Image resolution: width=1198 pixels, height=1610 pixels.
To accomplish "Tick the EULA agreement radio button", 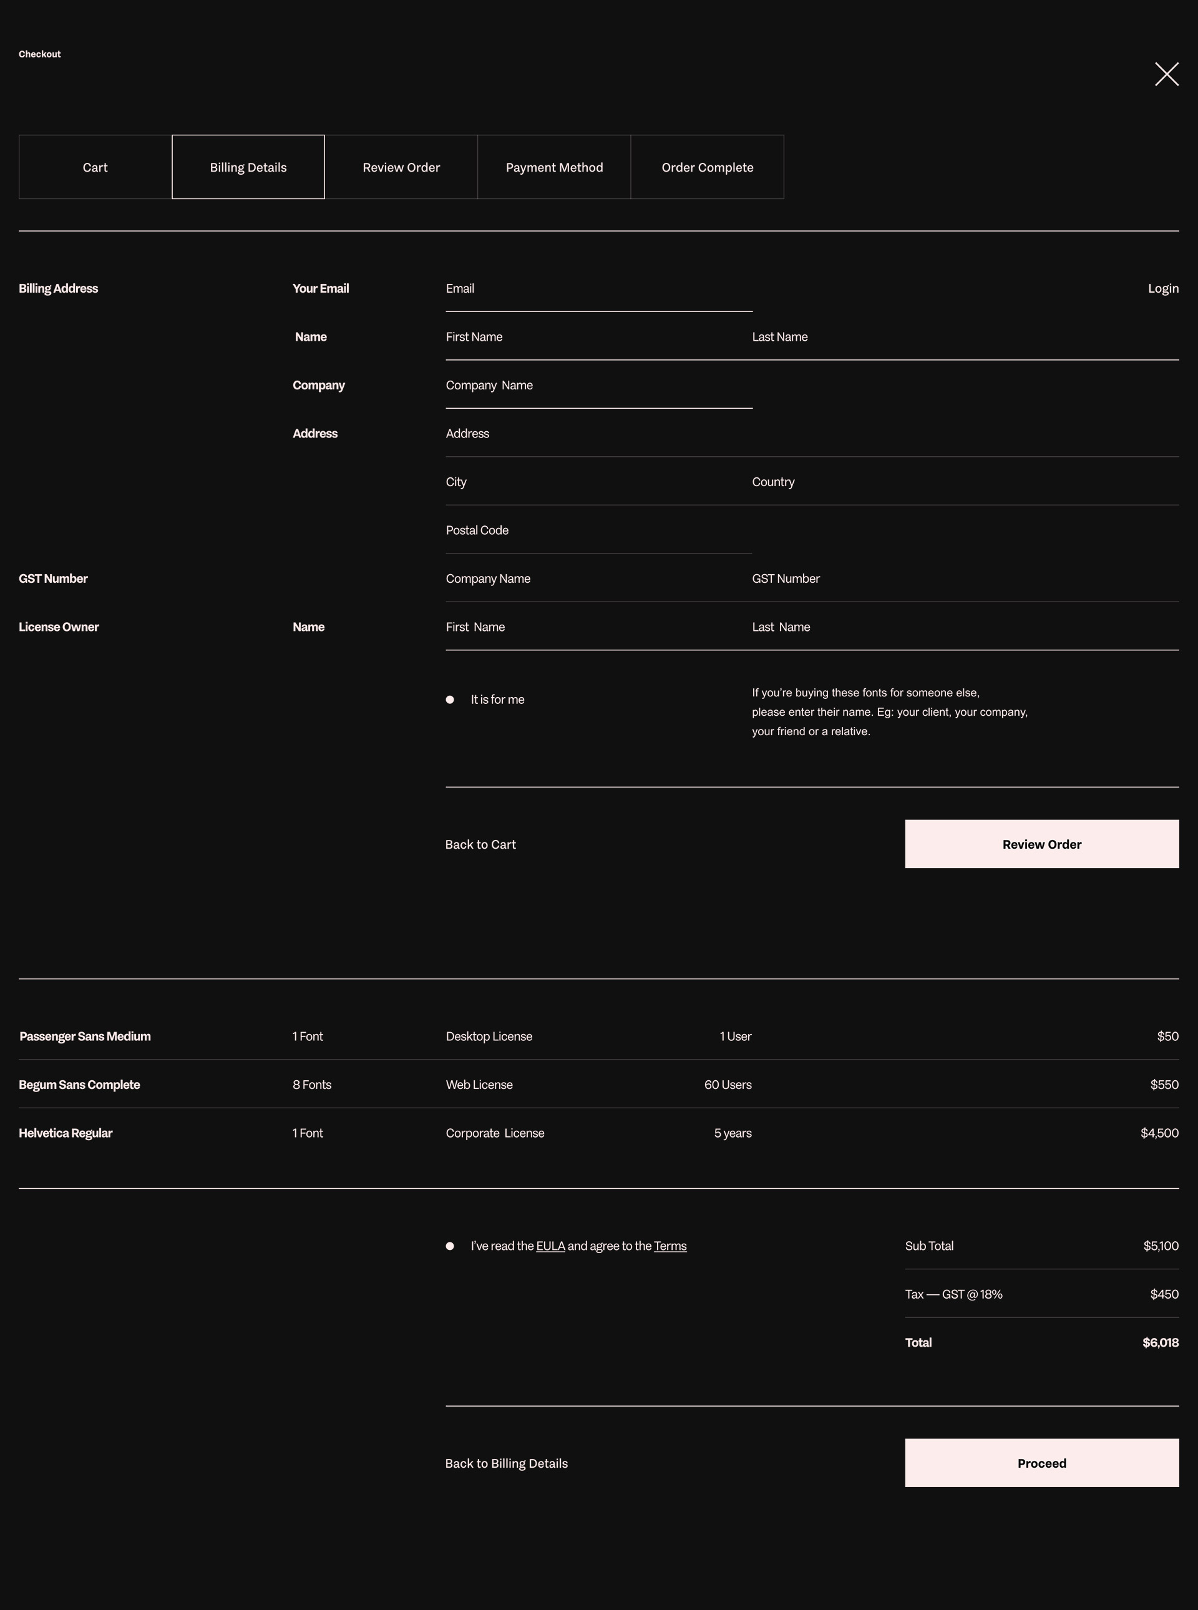I will tap(450, 1246).
